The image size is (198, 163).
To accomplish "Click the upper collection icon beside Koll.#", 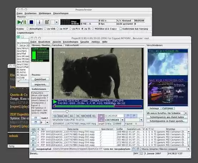I will tap(36, 118).
